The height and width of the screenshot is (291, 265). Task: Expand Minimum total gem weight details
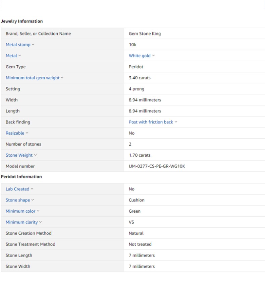click(x=34, y=78)
